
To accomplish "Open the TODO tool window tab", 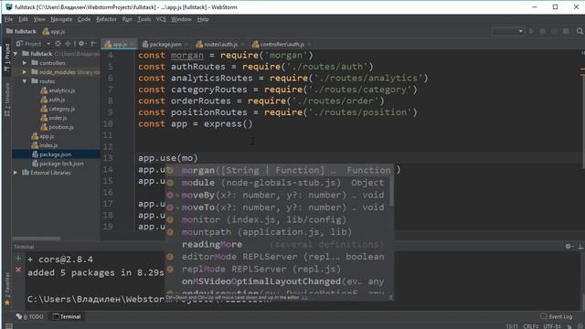I will point(30,317).
